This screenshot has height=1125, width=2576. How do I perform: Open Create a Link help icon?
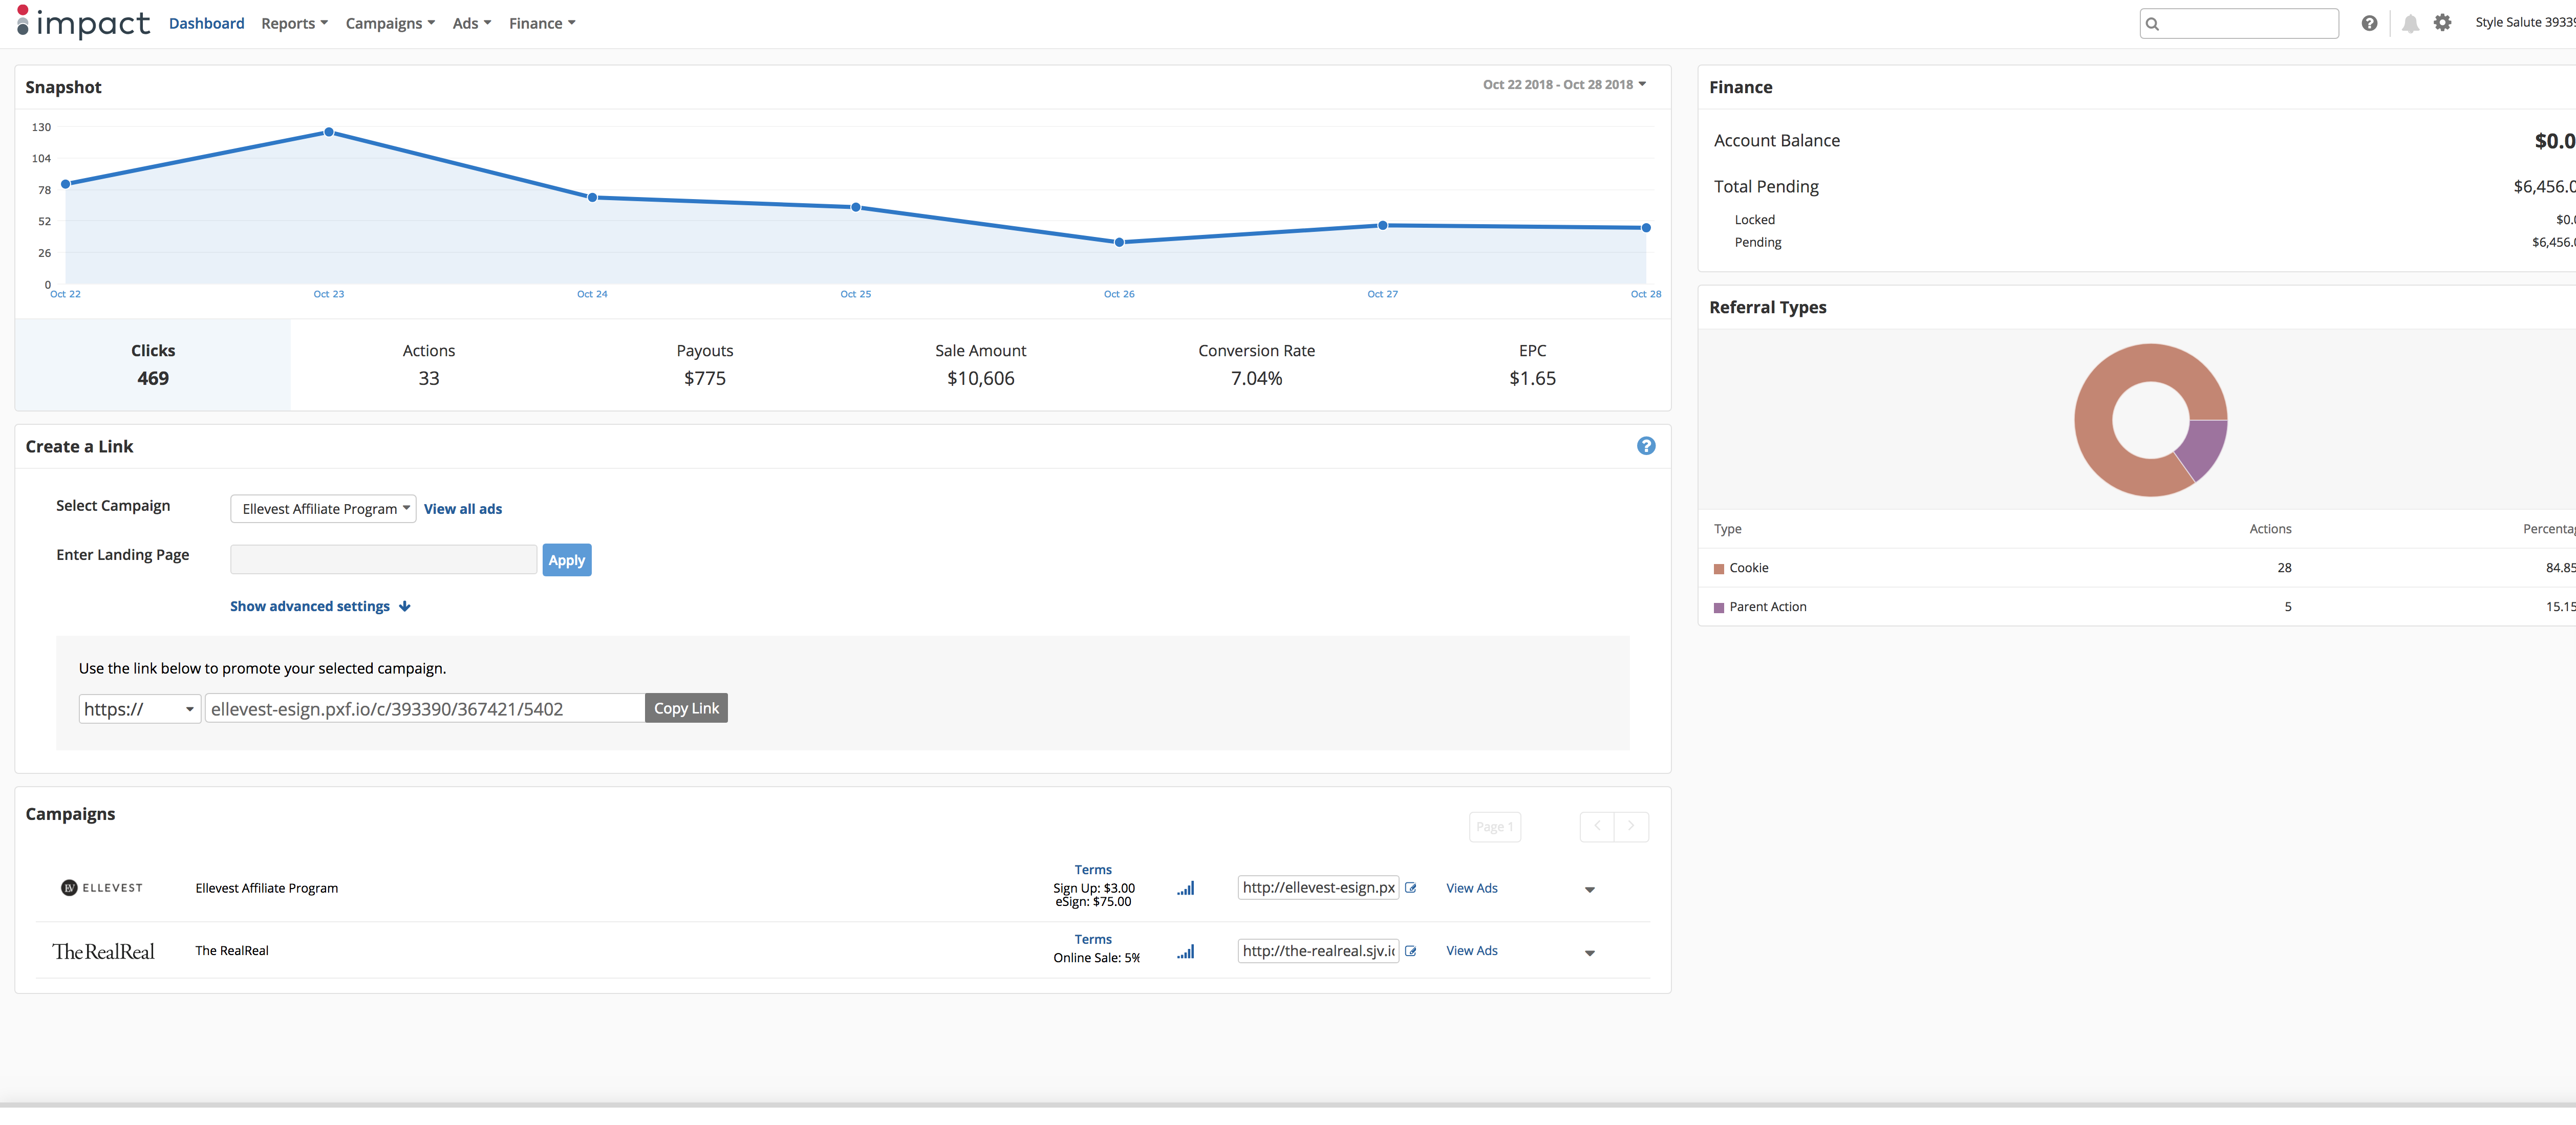click(x=1645, y=446)
